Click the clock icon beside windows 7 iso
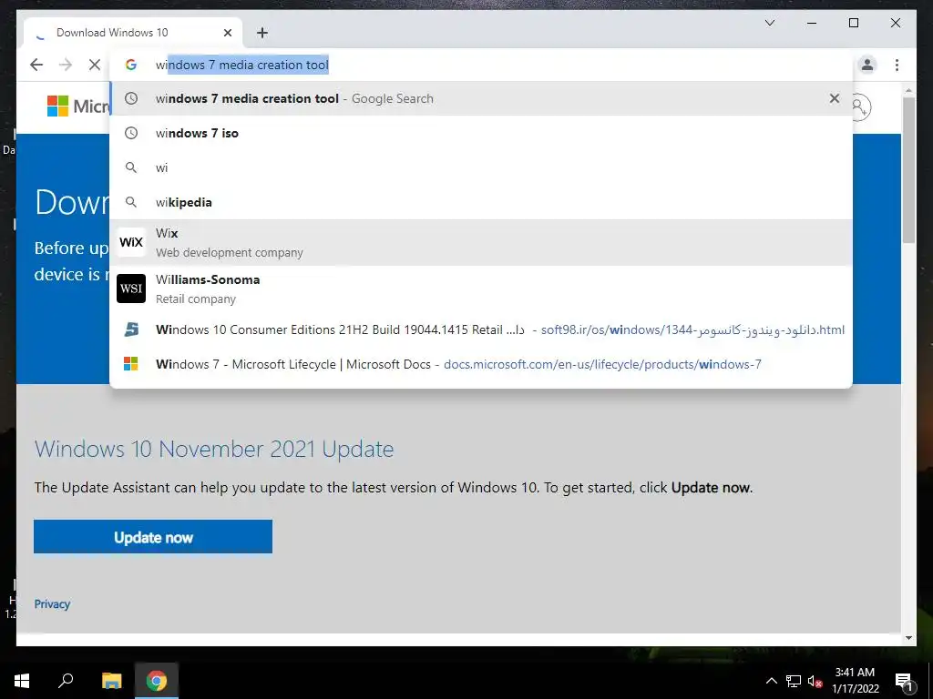Image resolution: width=933 pixels, height=699 pixels. coord(131,133)
